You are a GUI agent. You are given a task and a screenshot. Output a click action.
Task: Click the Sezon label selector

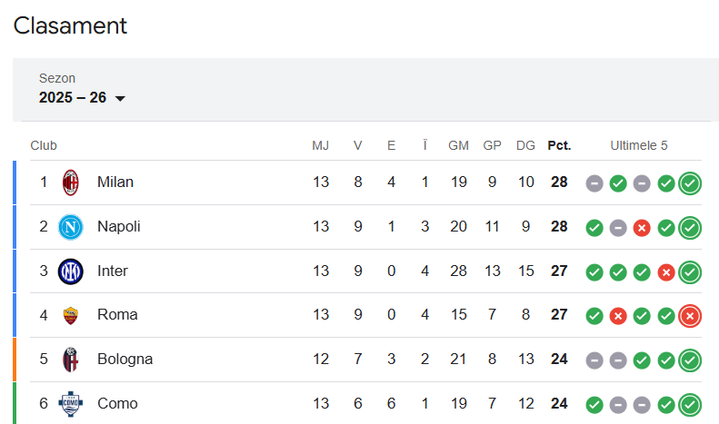pos(57,79)
